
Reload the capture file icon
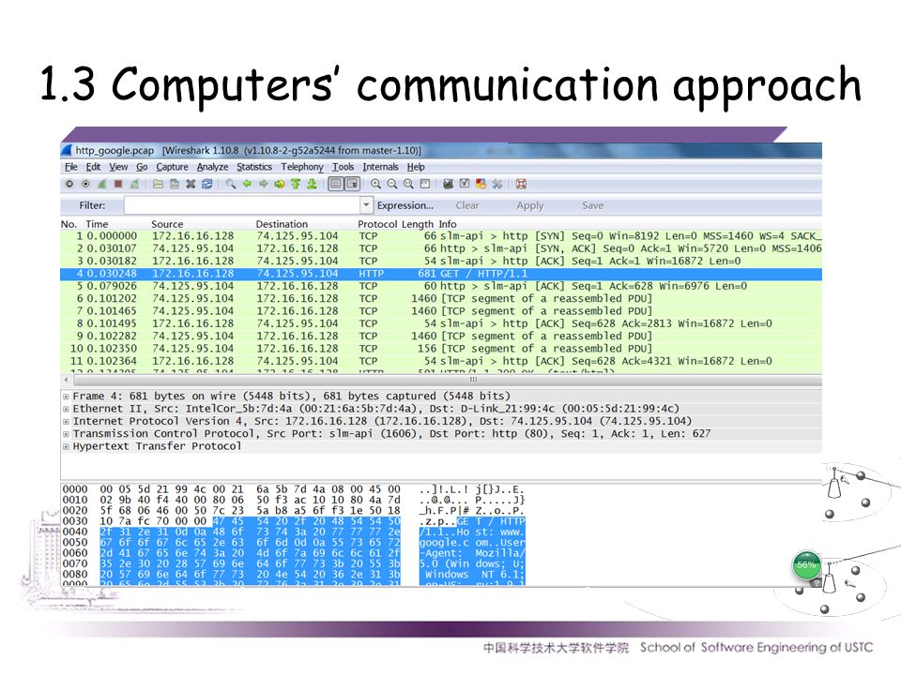click(206, 184)
